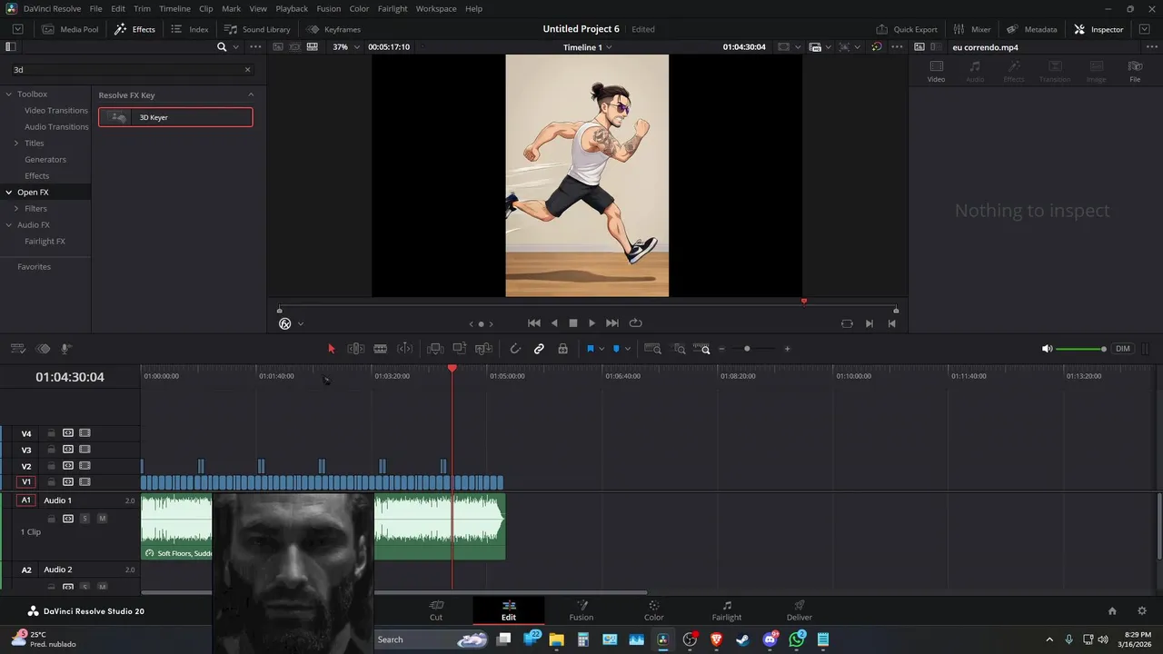Click the Custom Zoom icon
This screenshot has width=1163, height=654.
click(x=701, y=349)
